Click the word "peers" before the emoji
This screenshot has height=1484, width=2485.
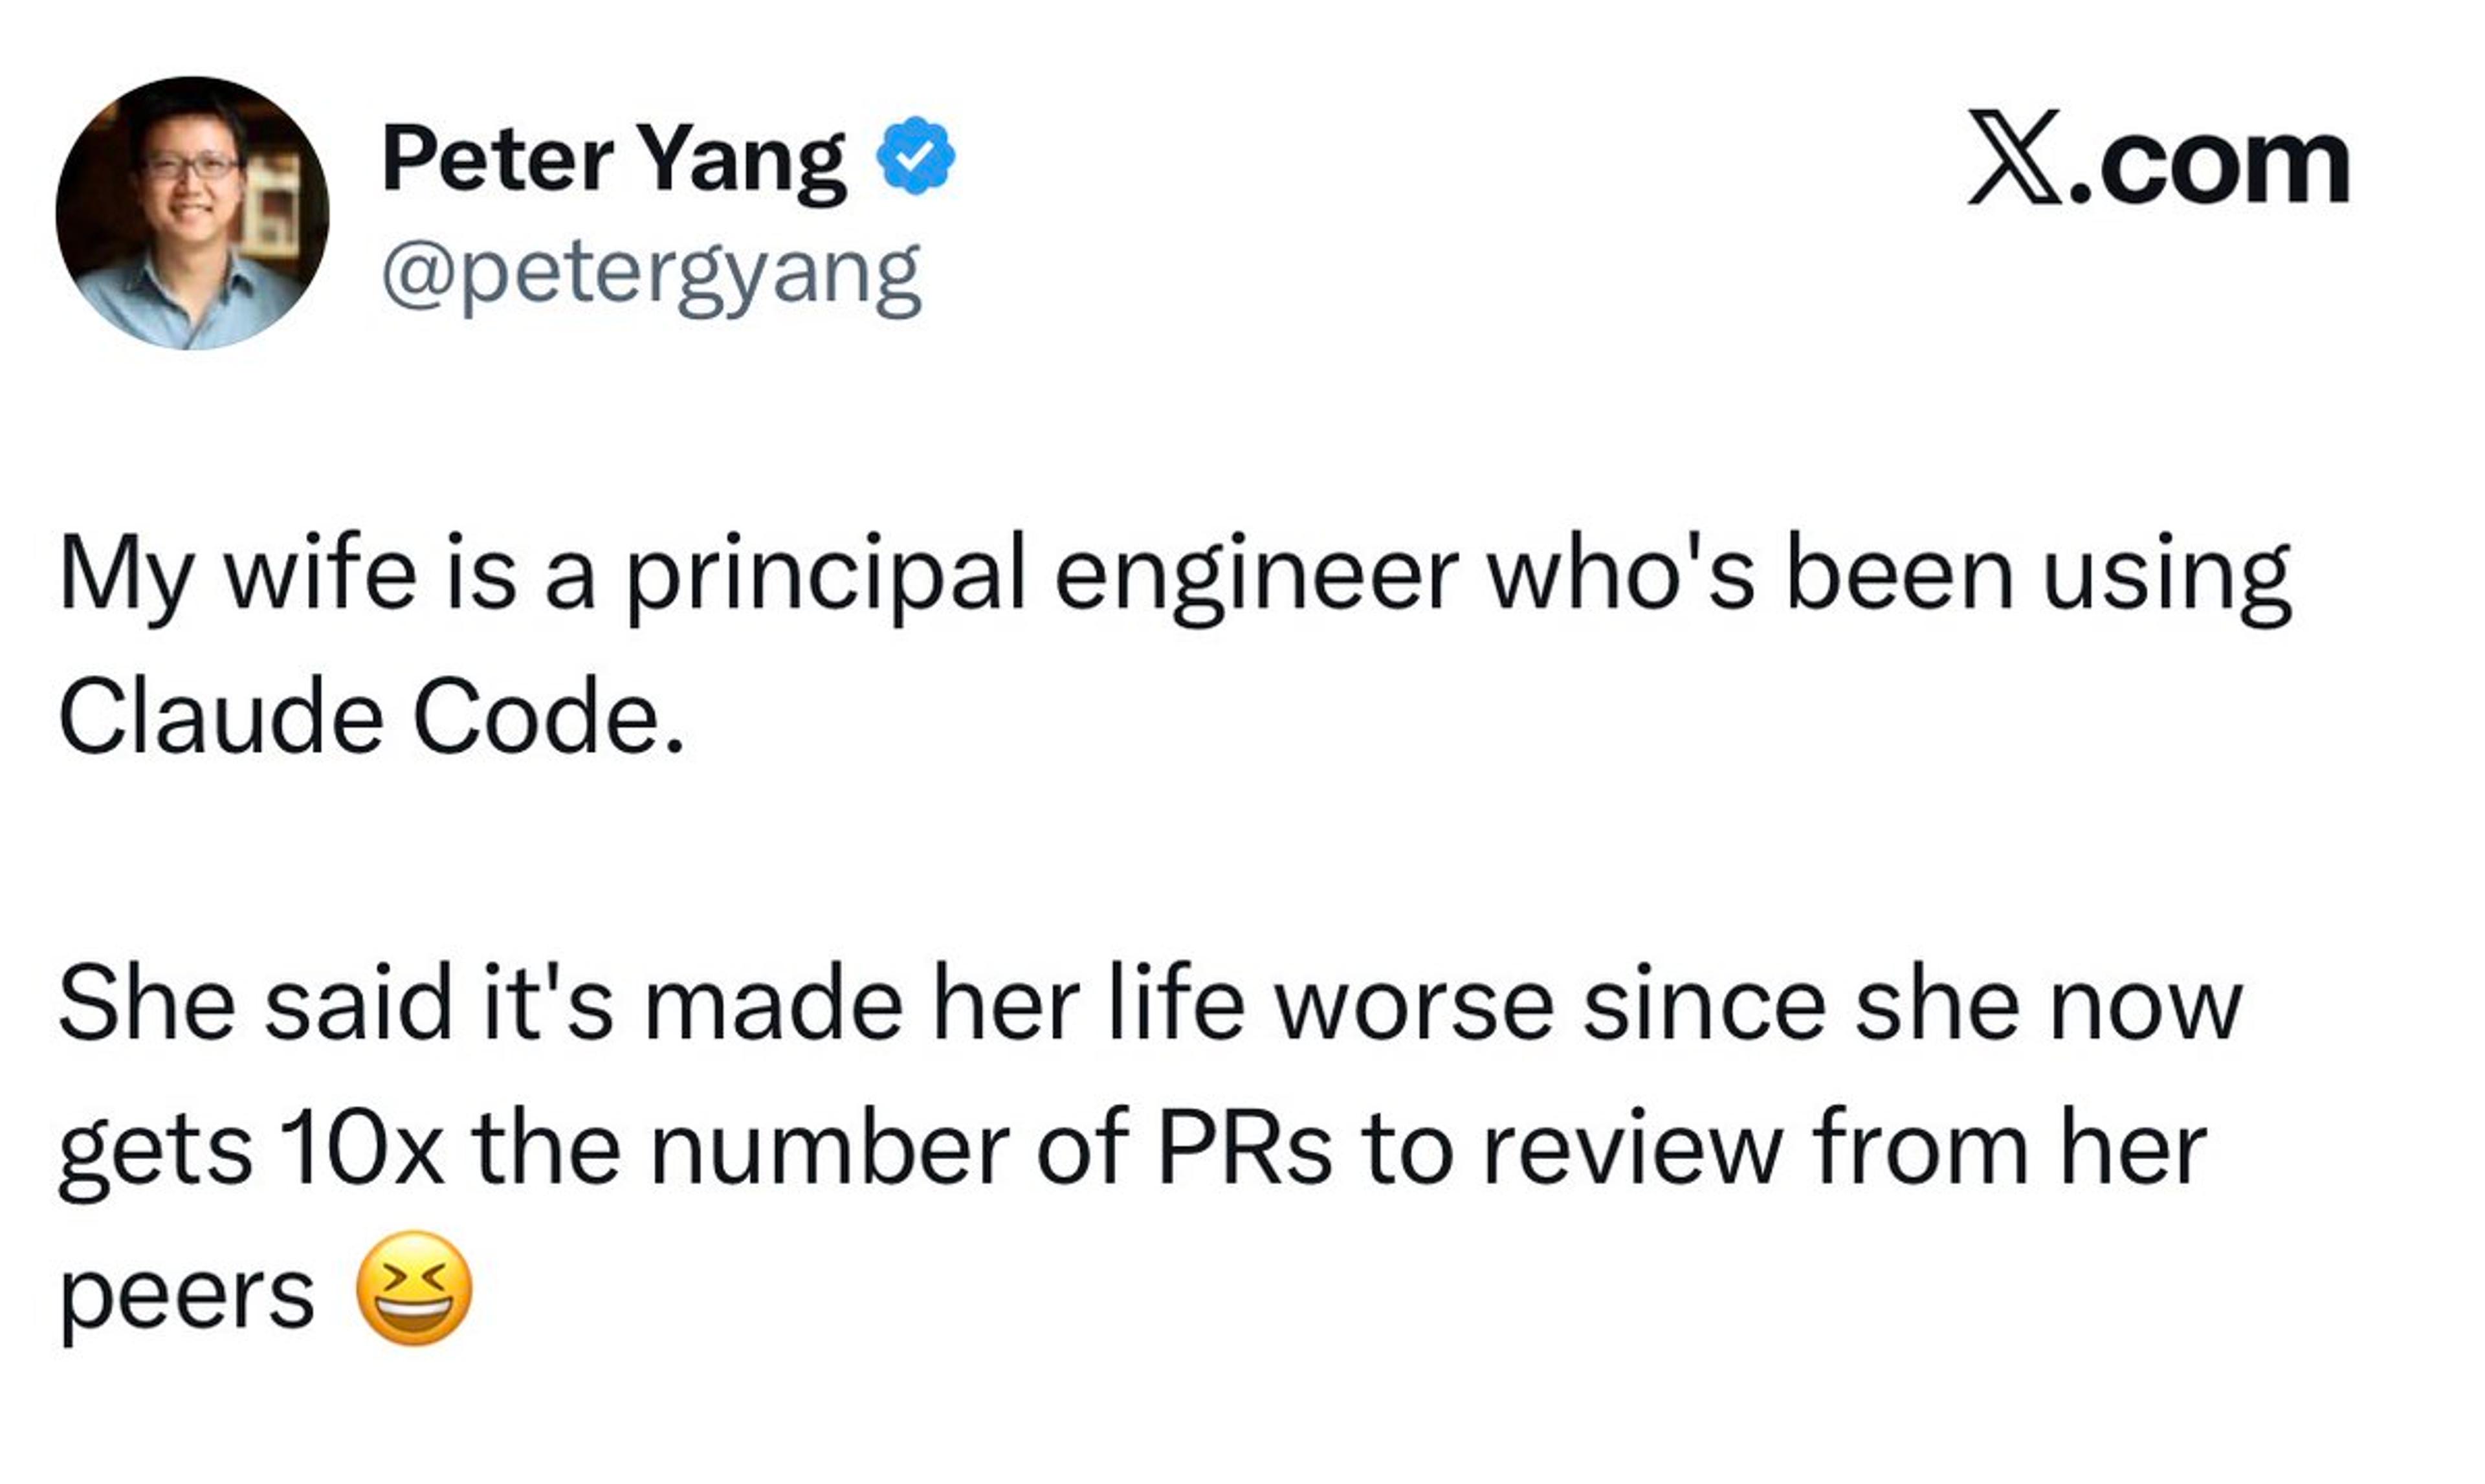[x=187, y=1295]
